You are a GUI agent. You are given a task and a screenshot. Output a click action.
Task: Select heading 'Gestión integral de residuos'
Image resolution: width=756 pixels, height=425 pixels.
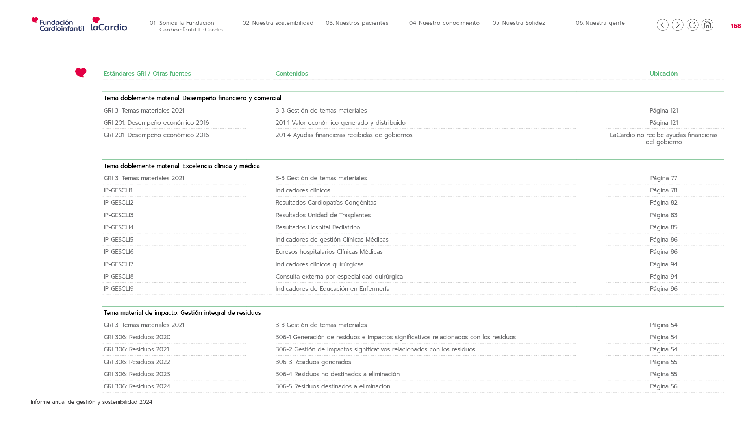pos(220,313)
